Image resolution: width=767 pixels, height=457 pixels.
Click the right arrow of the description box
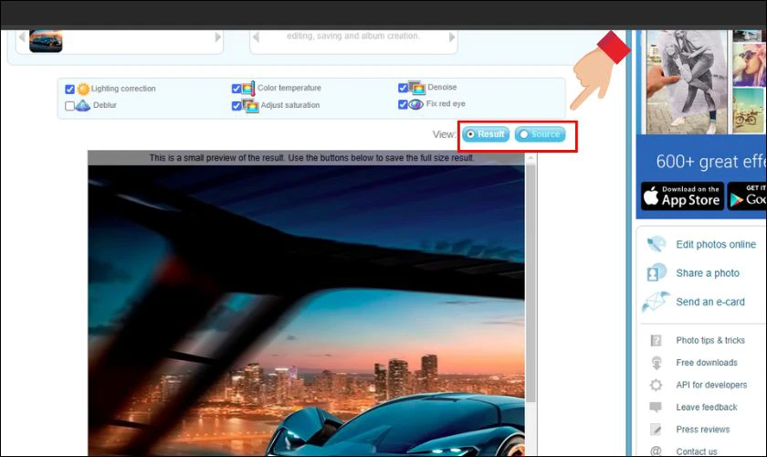451,37
